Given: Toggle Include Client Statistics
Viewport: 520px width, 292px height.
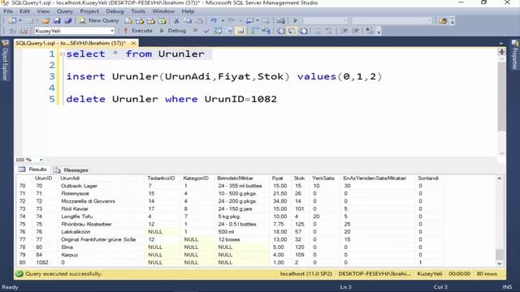Looking at the screenshot, I should pos(266,31).
